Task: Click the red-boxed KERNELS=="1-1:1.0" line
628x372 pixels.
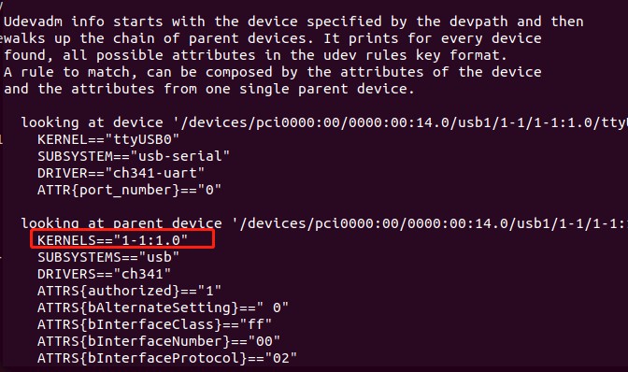Action: (112, 240)
